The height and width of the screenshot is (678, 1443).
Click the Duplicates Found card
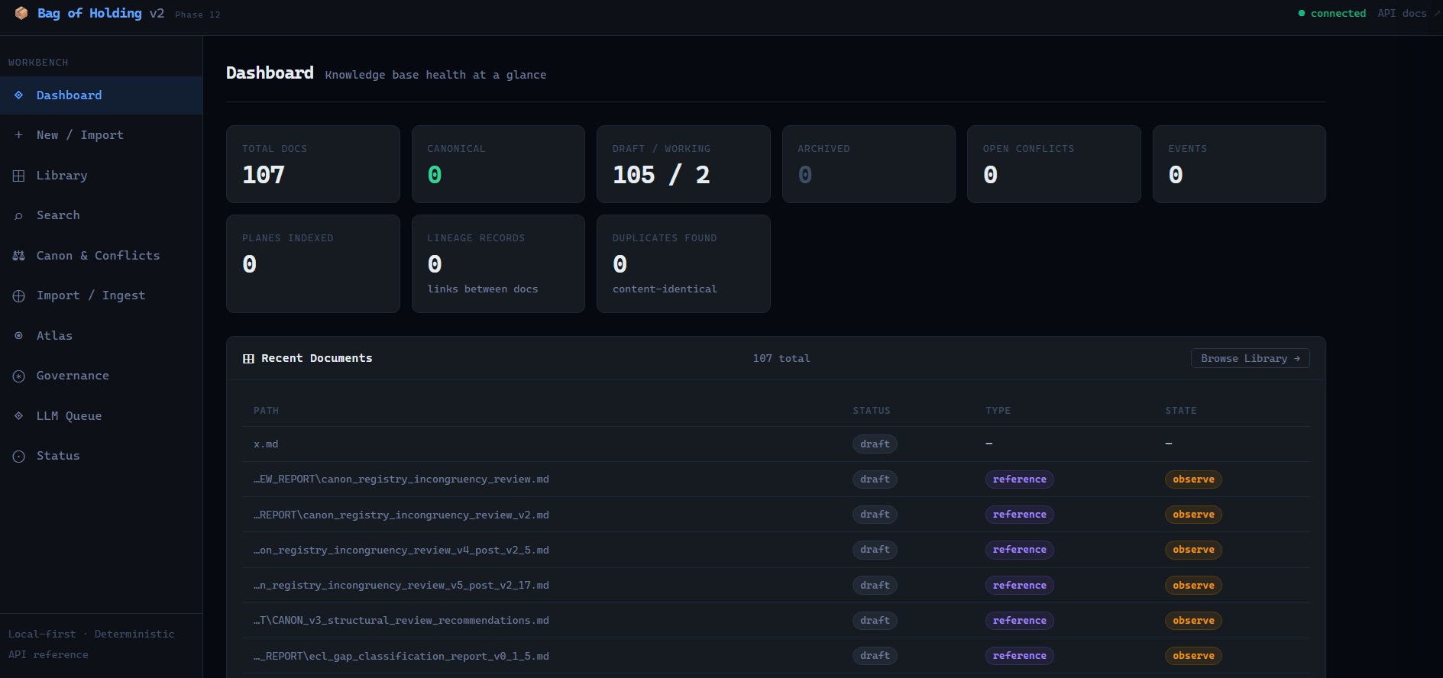click(684, 263)
